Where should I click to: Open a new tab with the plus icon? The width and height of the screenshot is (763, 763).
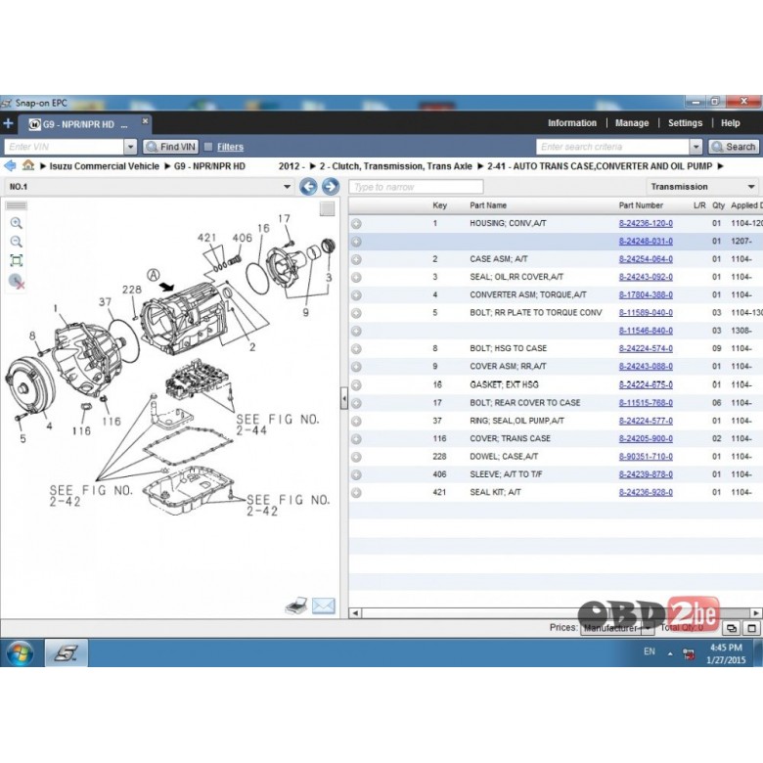pyautogui.click(x=8, y=123)
